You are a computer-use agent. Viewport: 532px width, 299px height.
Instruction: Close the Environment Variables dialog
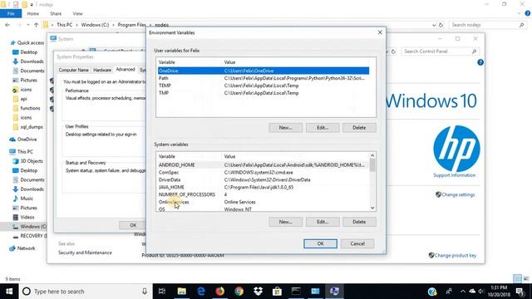pyautogui.click(x=380, y=32)
